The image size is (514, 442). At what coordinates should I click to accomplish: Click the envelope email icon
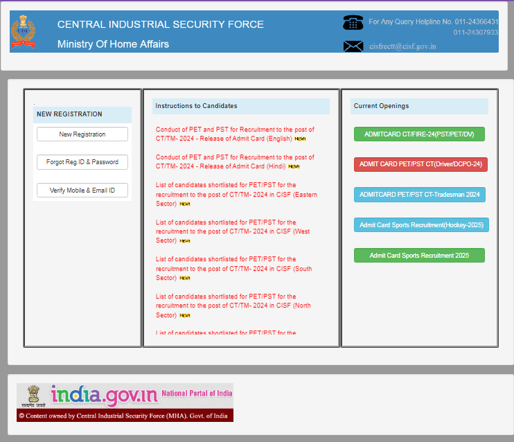(353, 46)
